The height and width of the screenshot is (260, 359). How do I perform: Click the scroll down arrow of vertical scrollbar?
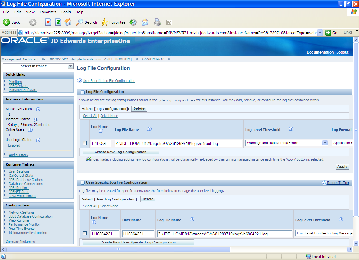[x=356, y=243]
